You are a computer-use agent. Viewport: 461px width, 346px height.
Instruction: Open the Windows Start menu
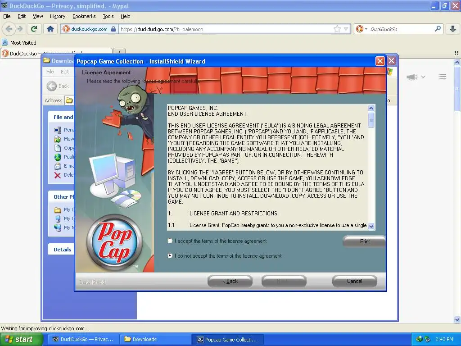tap(21, 339)
